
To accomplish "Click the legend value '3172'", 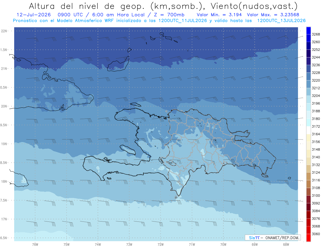I will click(x=316, y=126).
